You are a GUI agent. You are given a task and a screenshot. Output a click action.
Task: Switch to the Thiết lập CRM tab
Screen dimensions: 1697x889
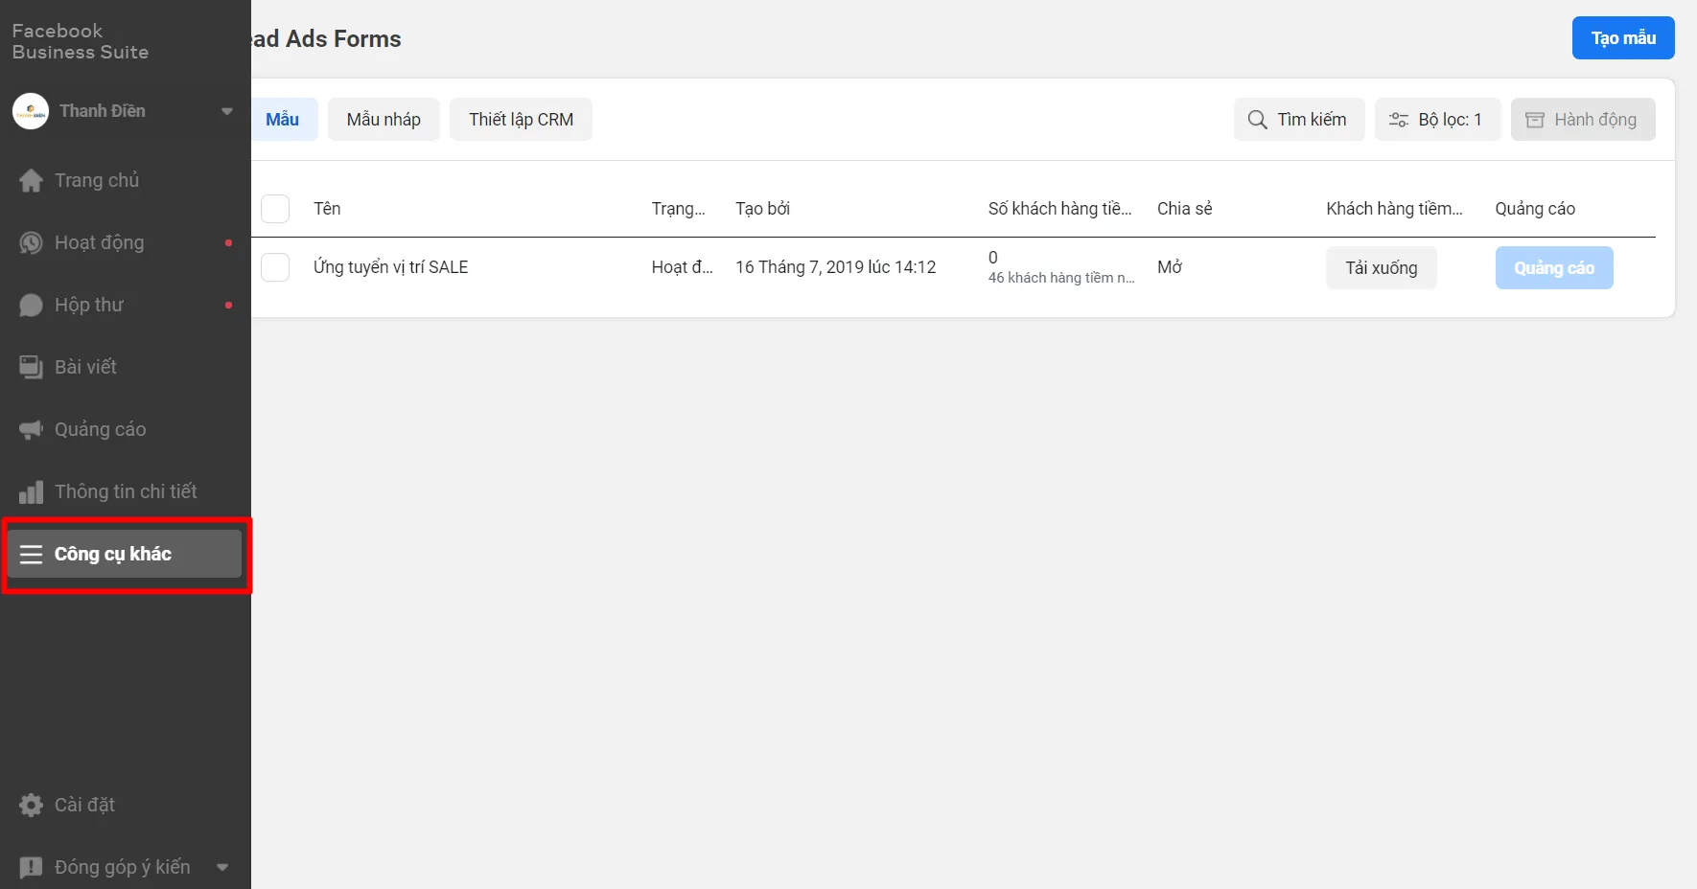[x=521, y=120]
